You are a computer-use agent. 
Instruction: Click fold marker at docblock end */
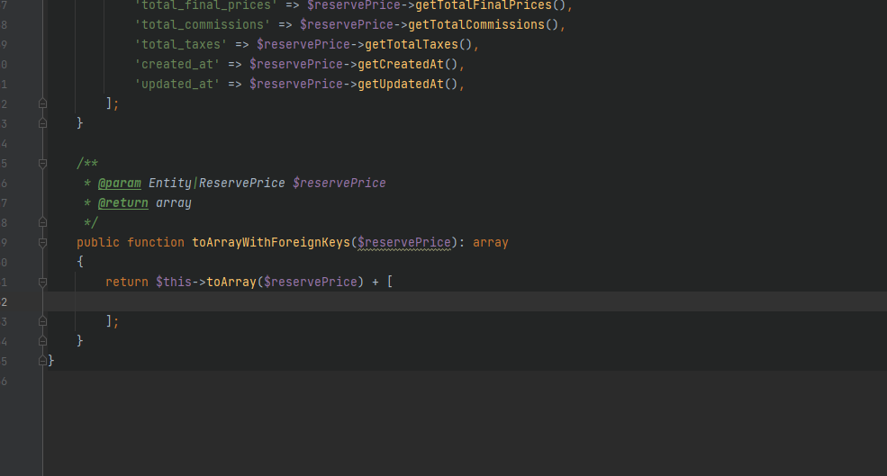tap(42, 223)
